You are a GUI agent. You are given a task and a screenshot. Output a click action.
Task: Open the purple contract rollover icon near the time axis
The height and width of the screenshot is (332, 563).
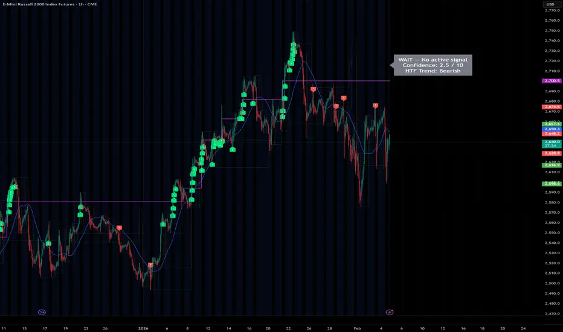[42, 312]
